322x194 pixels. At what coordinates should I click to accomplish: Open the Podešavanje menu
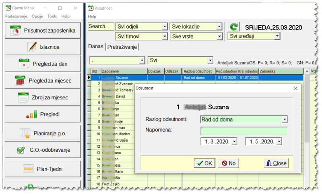16,16
